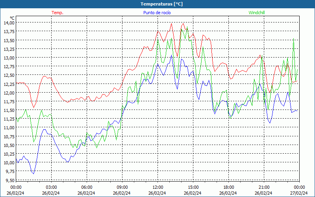Click the 10,75 y-axis value

[9, 136]
